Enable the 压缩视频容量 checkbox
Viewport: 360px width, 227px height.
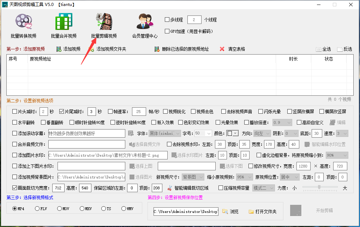point(221,188)
